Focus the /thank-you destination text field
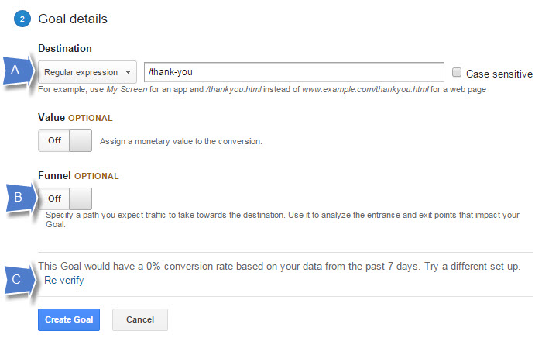The image size is (559, 345). pos(294,72)
